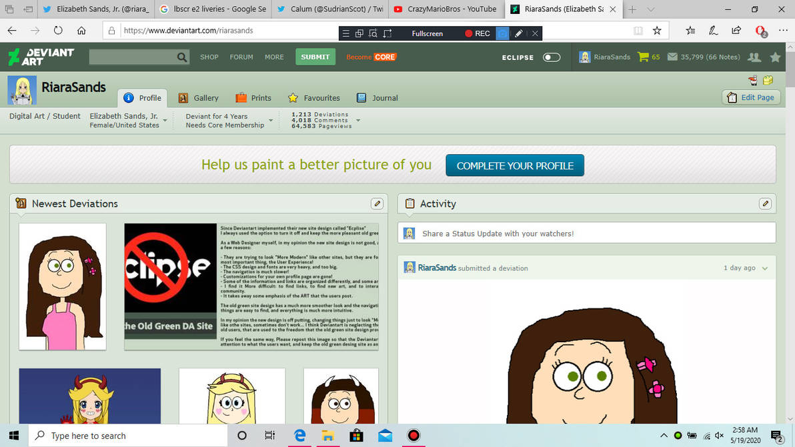Add page to favorites star icon
Viewport: 795px width, 447px height.
[x=657, y=31]
